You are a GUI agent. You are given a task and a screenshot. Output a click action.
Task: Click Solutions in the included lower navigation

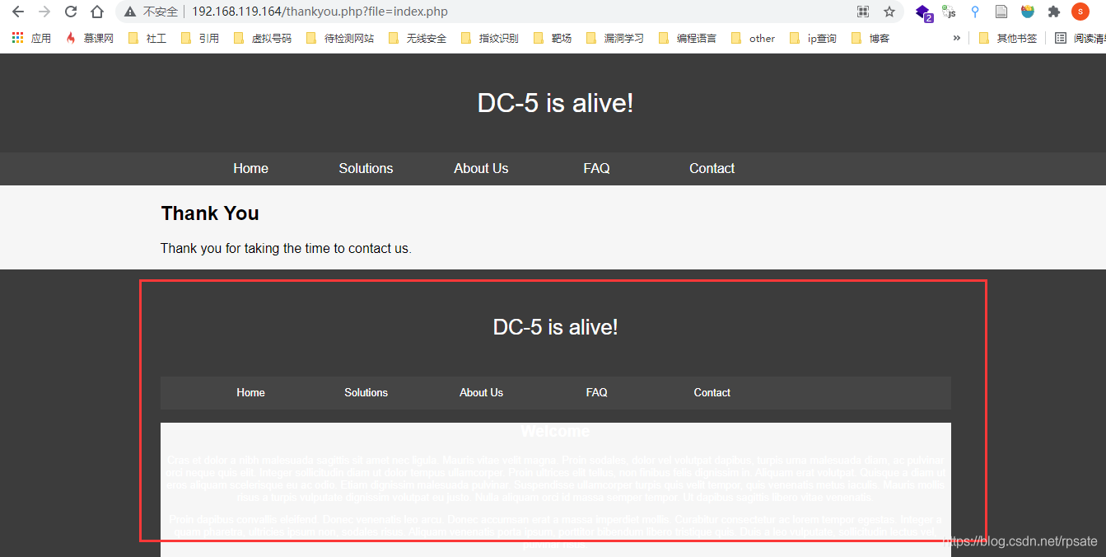(366, 392)
